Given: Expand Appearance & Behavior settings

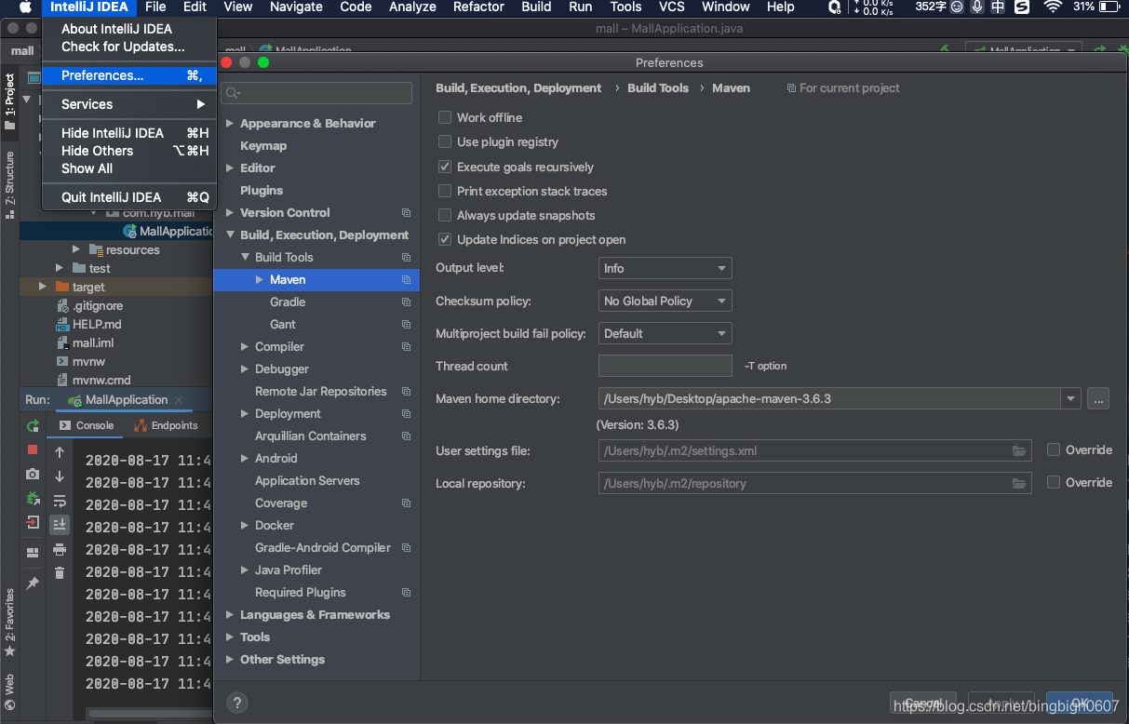Looking at the screenshot, I should [230, 124].
